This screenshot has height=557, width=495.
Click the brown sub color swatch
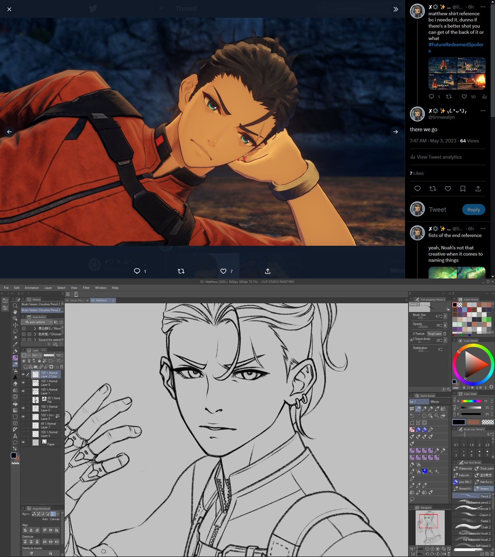(x=473, y=422)
